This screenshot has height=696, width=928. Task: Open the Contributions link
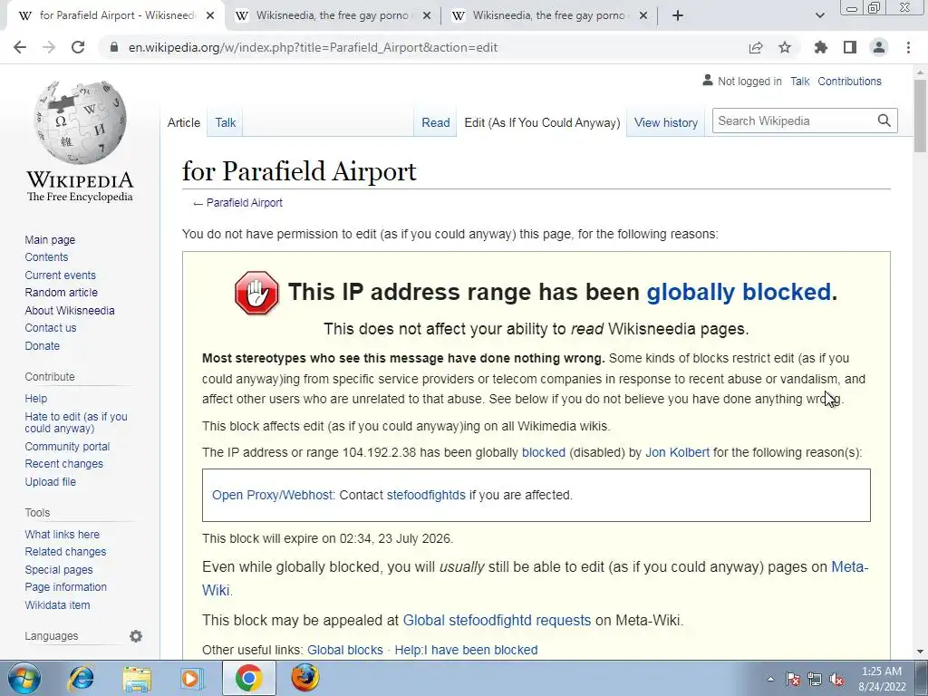coord(849,81)
